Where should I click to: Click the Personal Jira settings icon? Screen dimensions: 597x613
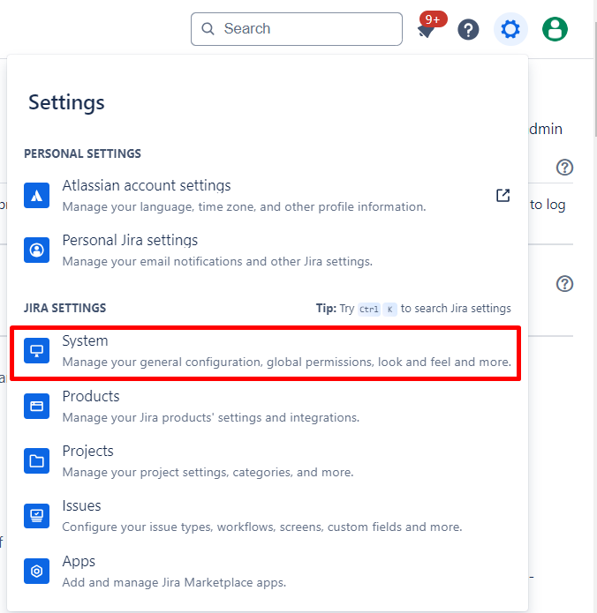pos(36,250)
